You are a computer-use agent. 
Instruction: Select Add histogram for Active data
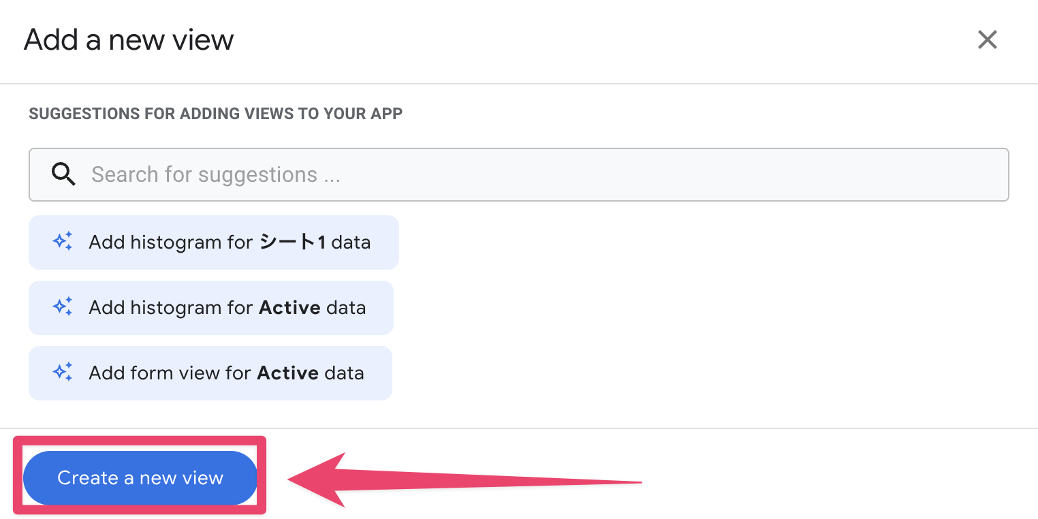click(210, 308)
